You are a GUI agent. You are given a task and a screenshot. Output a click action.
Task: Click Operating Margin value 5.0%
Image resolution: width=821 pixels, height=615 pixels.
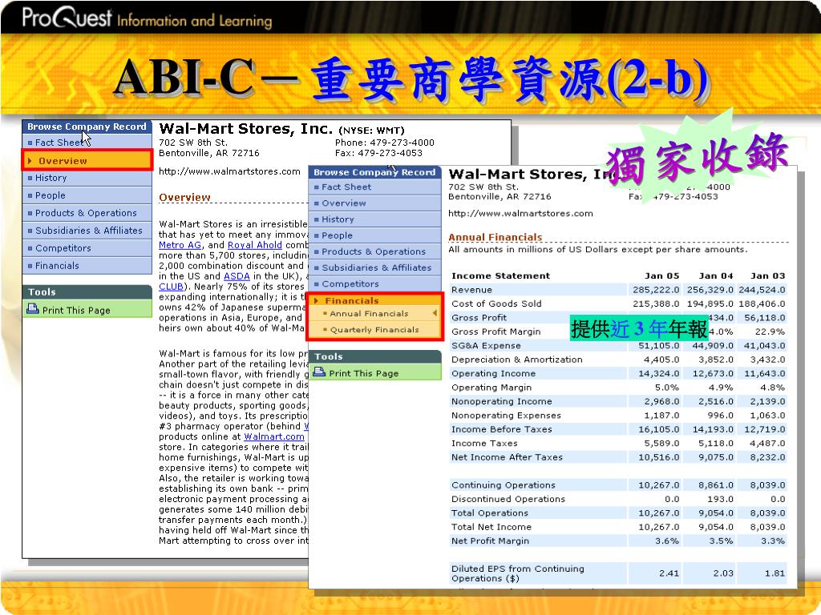coord(666,388)
